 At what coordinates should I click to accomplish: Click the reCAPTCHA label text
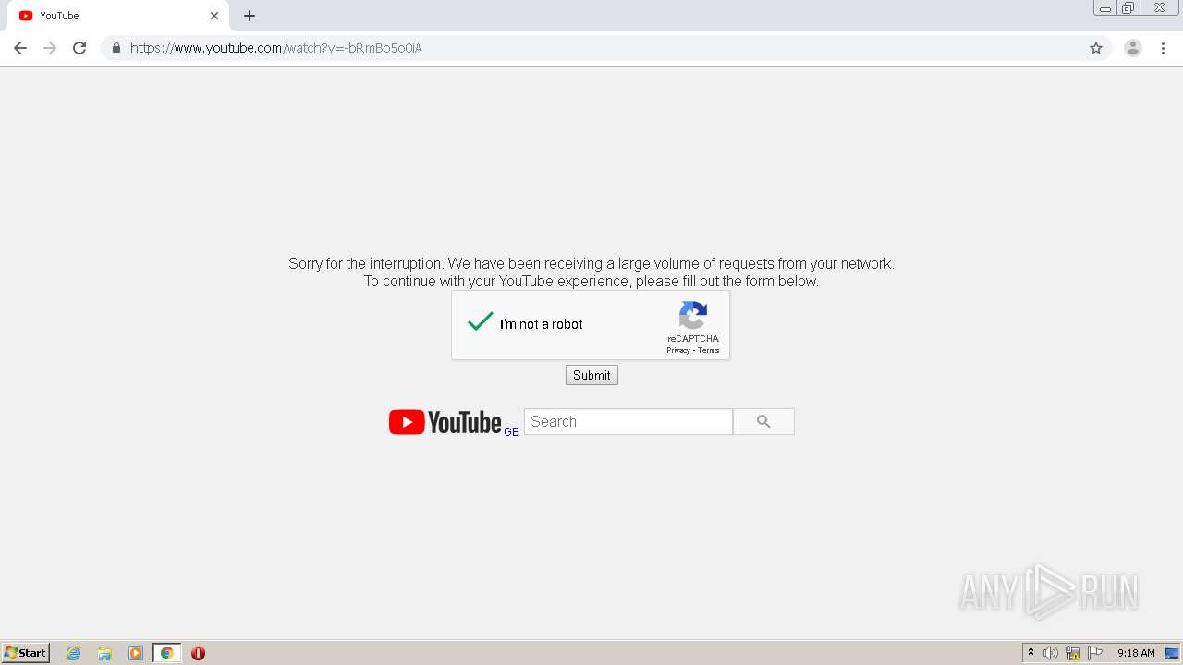693,339
